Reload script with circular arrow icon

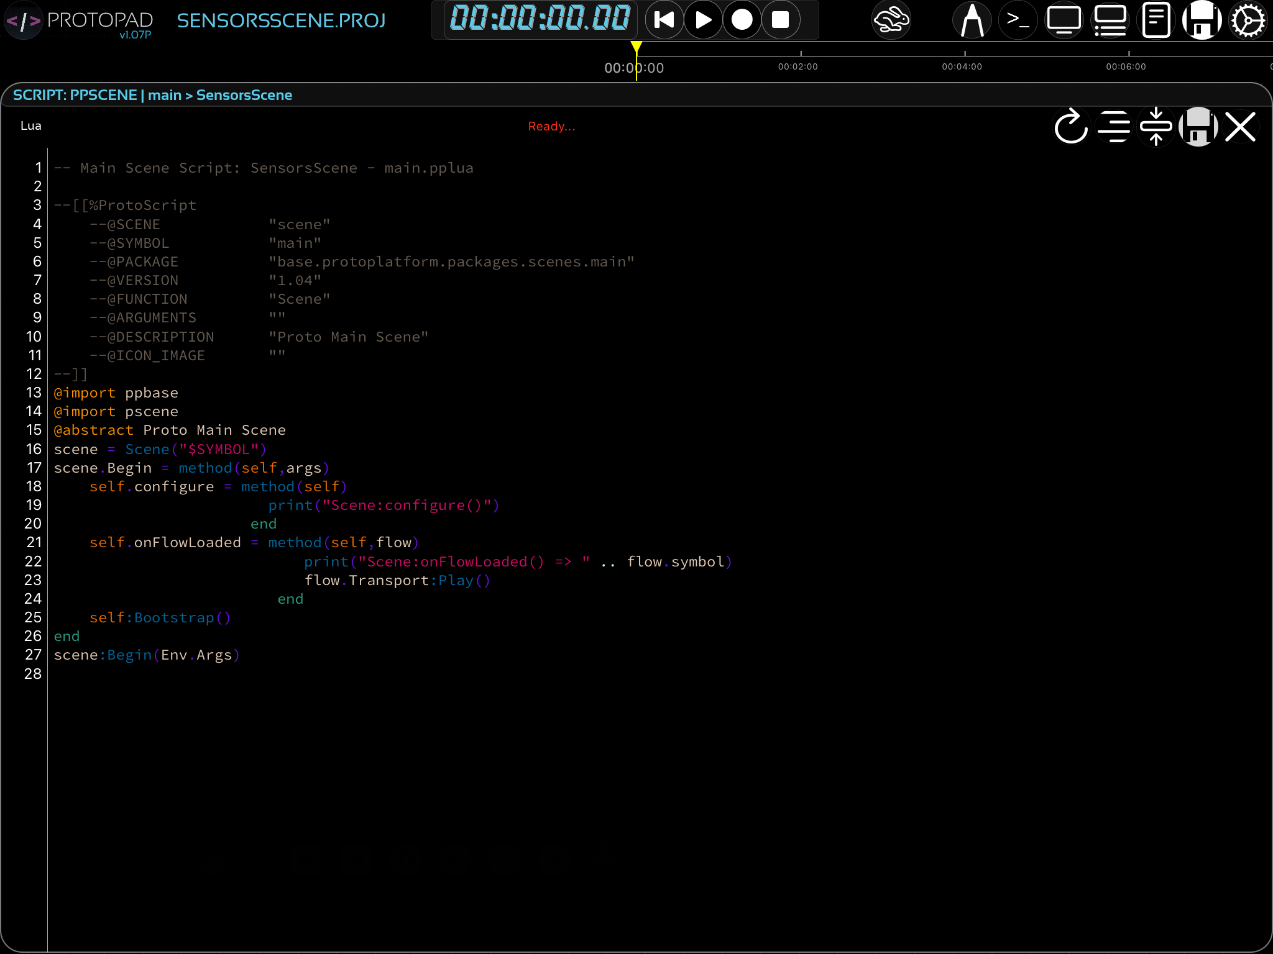tap(1071, 127)
